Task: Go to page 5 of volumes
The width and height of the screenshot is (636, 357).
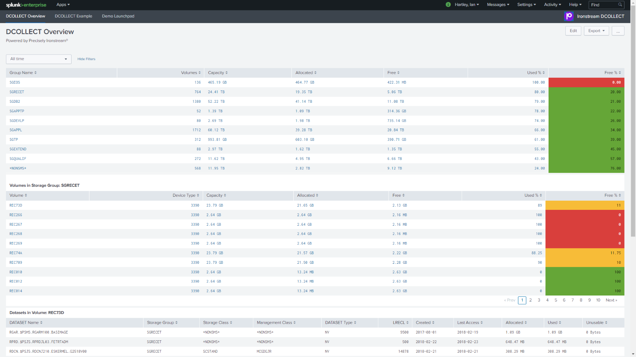Action: pyautogui.click(x=556, y=300)
